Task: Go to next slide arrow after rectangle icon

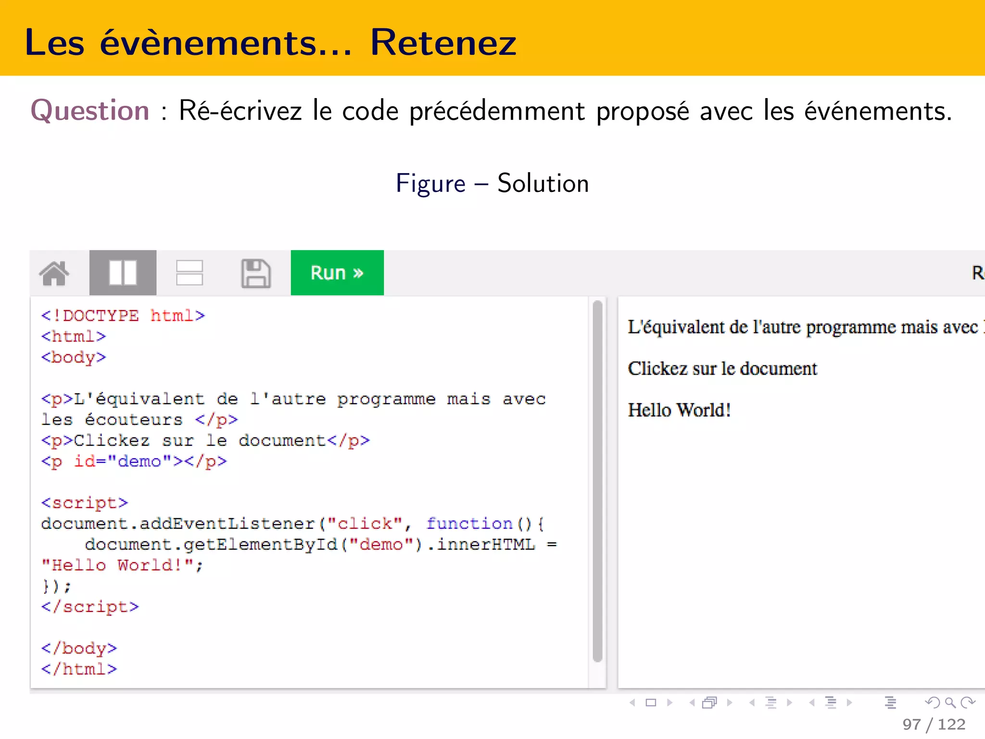Action: [669, 703]
